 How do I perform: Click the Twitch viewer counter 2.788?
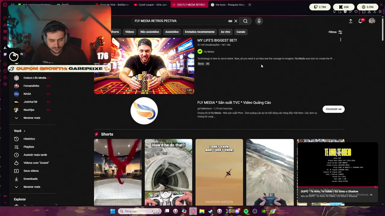(x=320, y=7)
